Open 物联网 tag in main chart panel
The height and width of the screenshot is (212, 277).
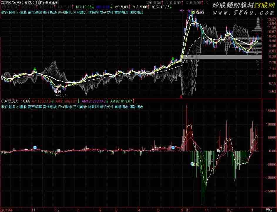tap(93, 13)
